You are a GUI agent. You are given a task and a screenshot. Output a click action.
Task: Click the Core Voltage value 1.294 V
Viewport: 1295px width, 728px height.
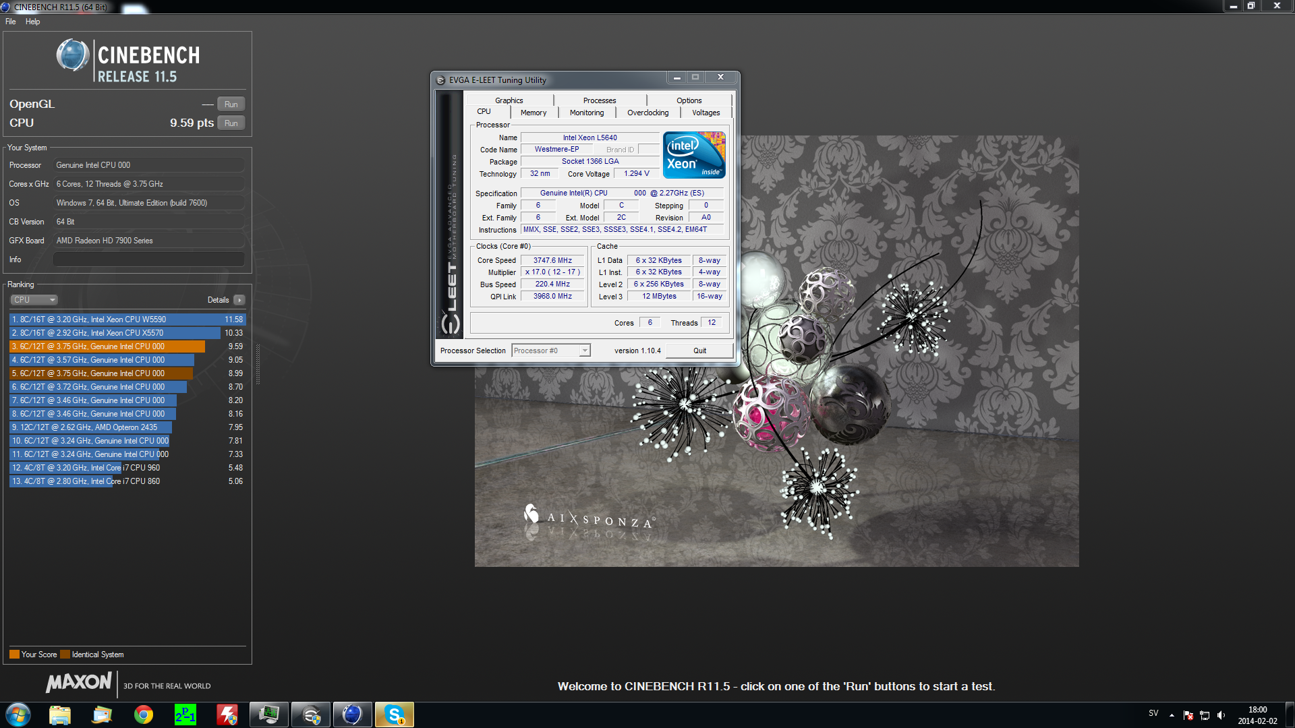pyautogui.click(x=637, y=173)
